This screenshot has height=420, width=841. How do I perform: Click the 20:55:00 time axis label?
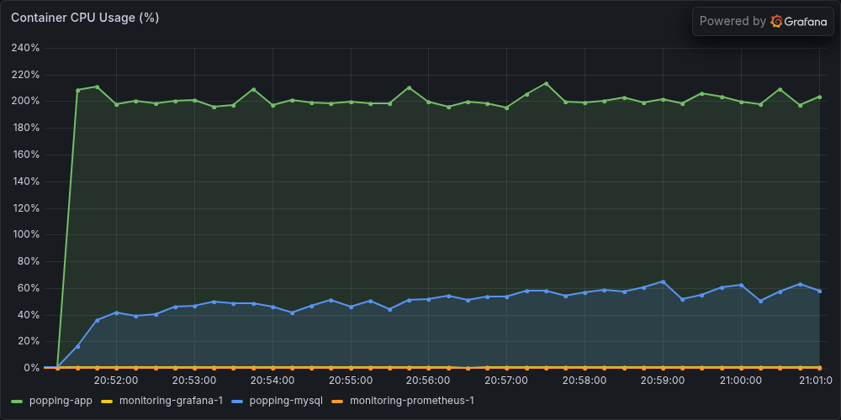click(x=351, y=381)
